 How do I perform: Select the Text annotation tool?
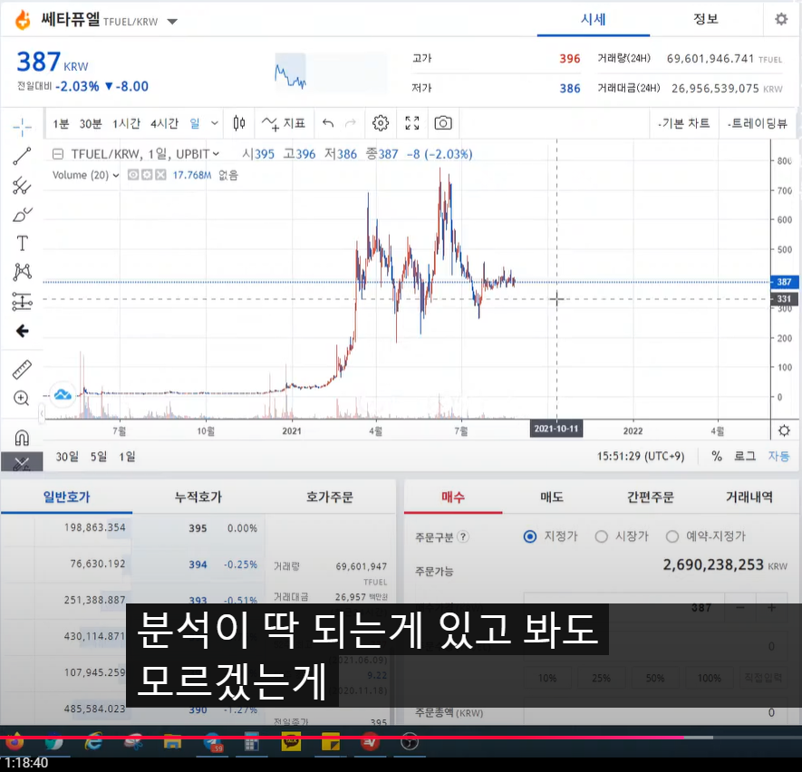pos(22,244)
